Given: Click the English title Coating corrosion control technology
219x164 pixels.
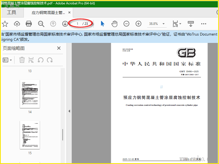Looking at the screenshot, I should 162,105.
